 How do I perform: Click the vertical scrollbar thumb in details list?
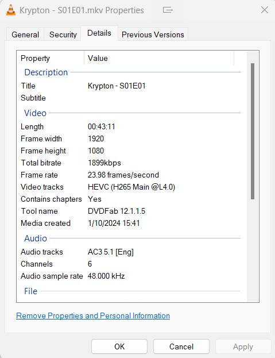point(253,131)
